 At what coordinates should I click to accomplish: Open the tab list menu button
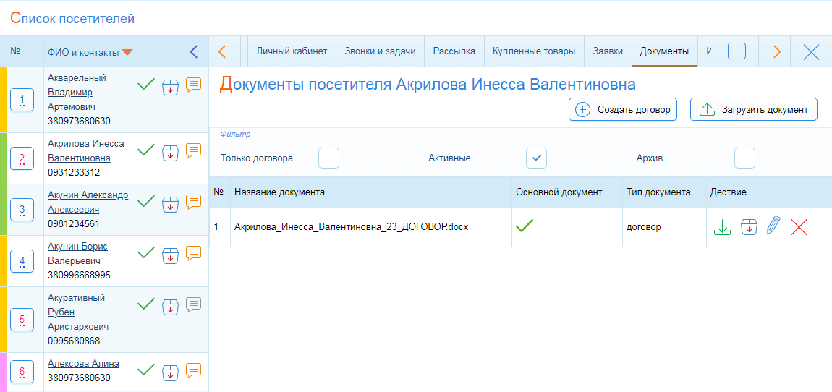point(737,51)
